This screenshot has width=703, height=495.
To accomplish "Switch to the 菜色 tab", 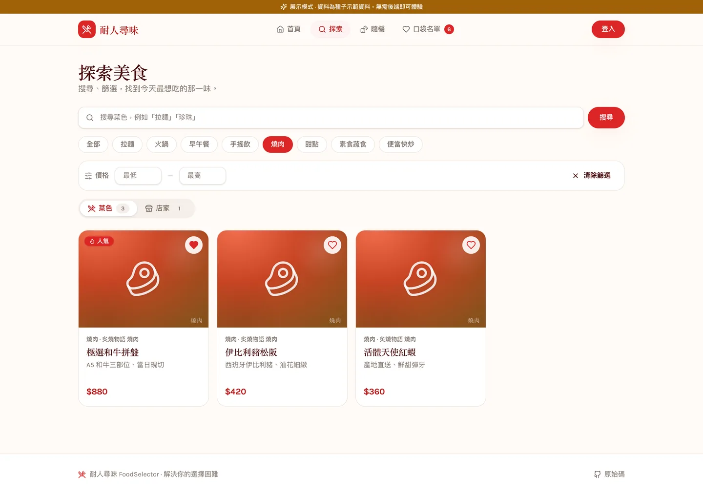I will pos(108,208).
